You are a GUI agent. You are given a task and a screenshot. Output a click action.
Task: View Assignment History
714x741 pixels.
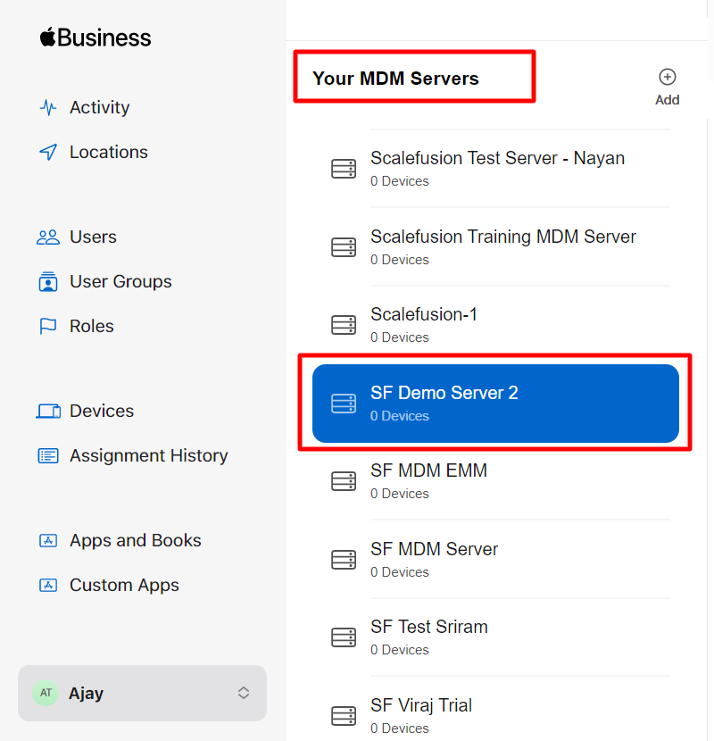coord(149,455)
